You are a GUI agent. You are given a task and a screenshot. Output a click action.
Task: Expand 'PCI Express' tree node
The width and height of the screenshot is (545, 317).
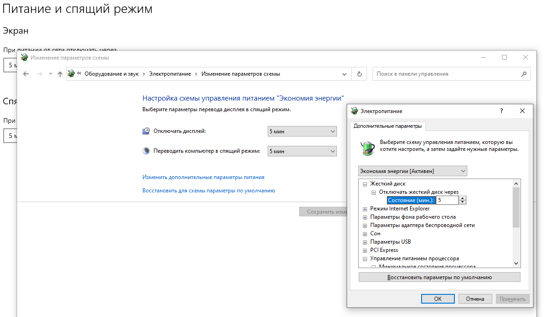[365, 251]
